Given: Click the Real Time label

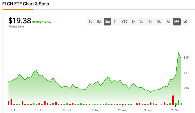Looking at the screenshot, I should pyautogui.click(x=18, y=26).
